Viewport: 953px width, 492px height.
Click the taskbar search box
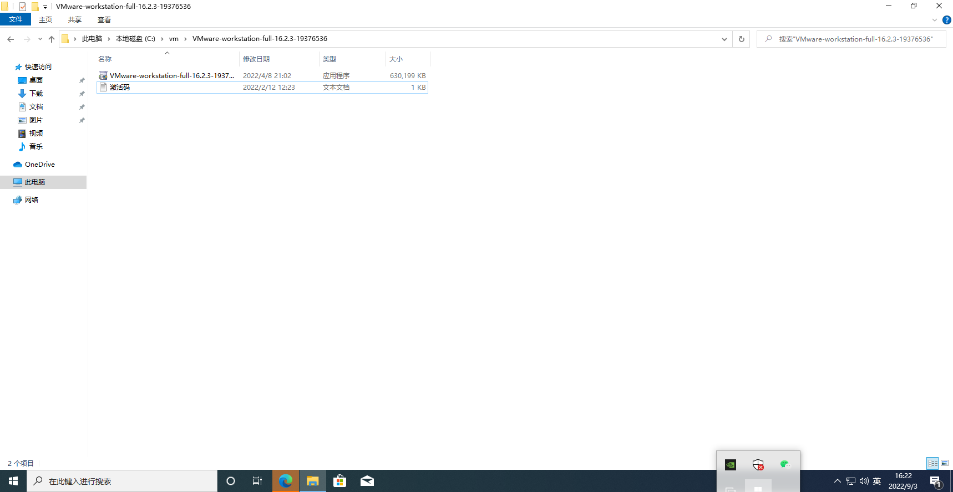pyautogui.click(x=122, y=481)
